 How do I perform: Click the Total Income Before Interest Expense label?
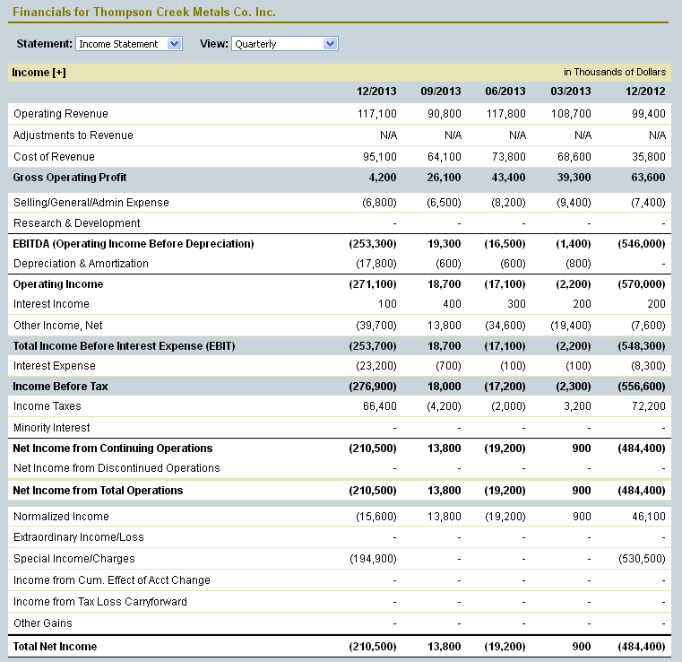click(124, 346)
